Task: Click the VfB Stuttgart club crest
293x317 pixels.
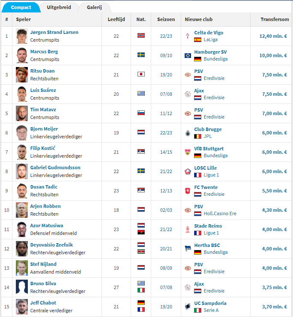Action: 188,152
